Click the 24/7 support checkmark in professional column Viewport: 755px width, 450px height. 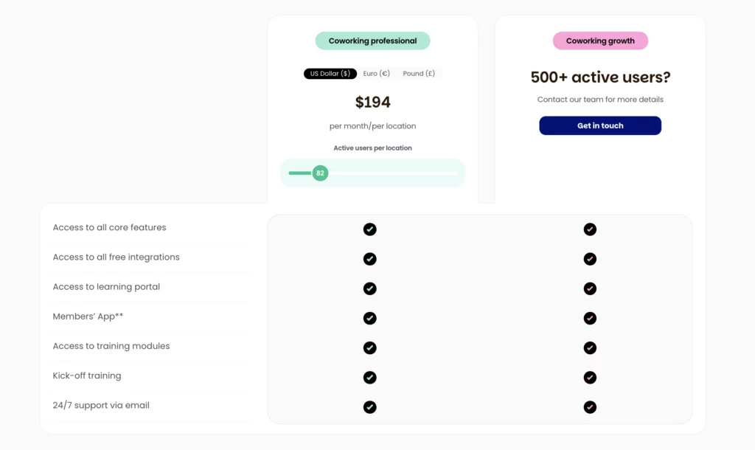(x=369, y=406)
